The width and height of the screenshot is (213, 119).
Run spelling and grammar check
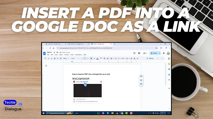(58, 58)
